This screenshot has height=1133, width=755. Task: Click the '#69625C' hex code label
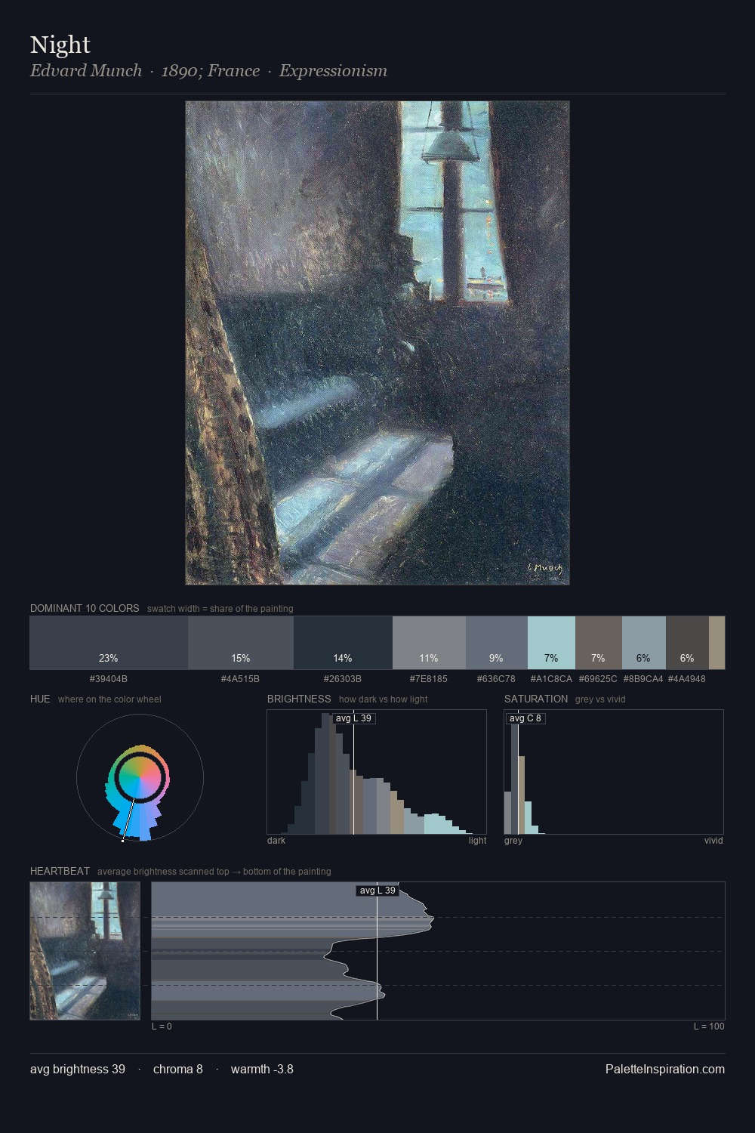pos(598,679)
